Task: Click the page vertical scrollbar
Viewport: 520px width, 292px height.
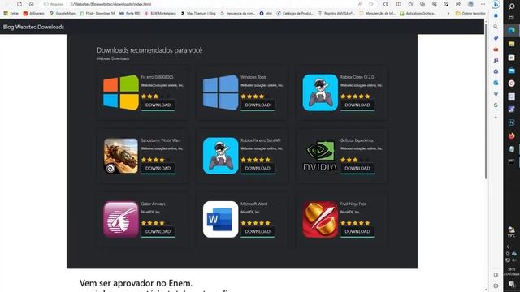Action: 486,101
